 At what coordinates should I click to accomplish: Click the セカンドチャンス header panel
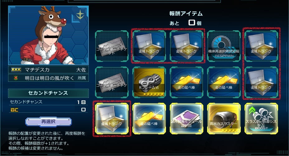[x=49, y=93]
